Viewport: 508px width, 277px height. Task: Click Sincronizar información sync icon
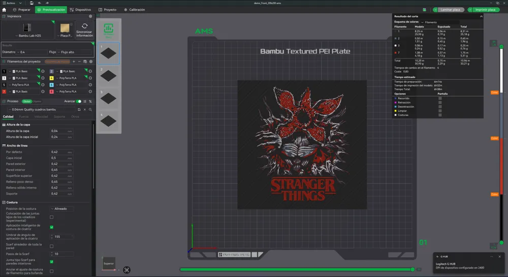[x=84, y=26]
